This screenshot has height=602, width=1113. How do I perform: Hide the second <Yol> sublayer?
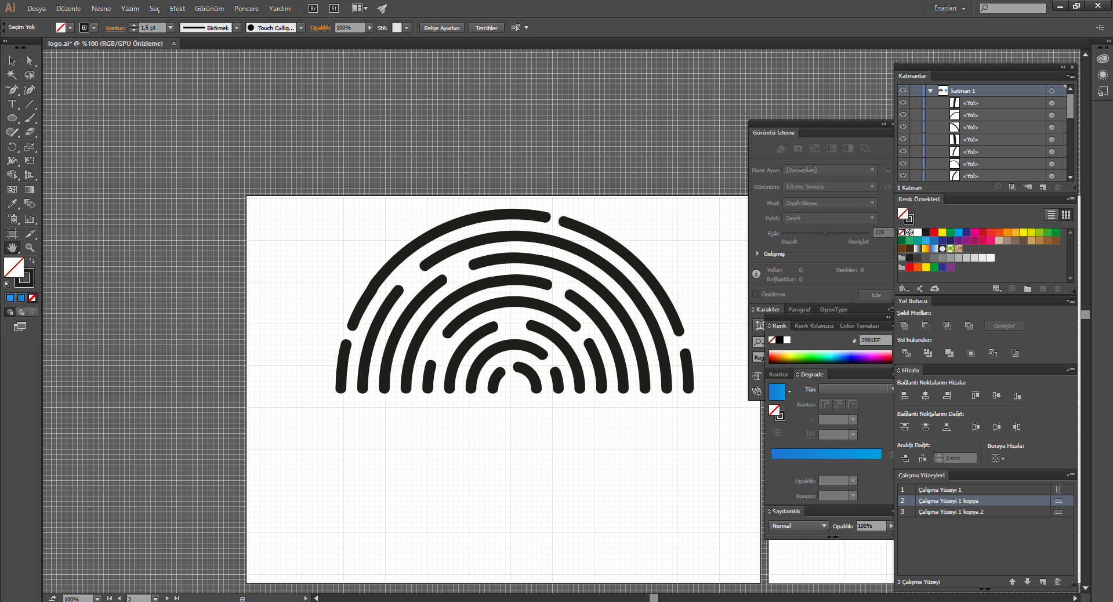(x=903, y=115)
